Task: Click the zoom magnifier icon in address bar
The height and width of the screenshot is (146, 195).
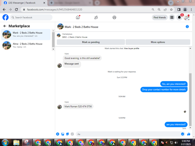Action: tap(159, 9)
